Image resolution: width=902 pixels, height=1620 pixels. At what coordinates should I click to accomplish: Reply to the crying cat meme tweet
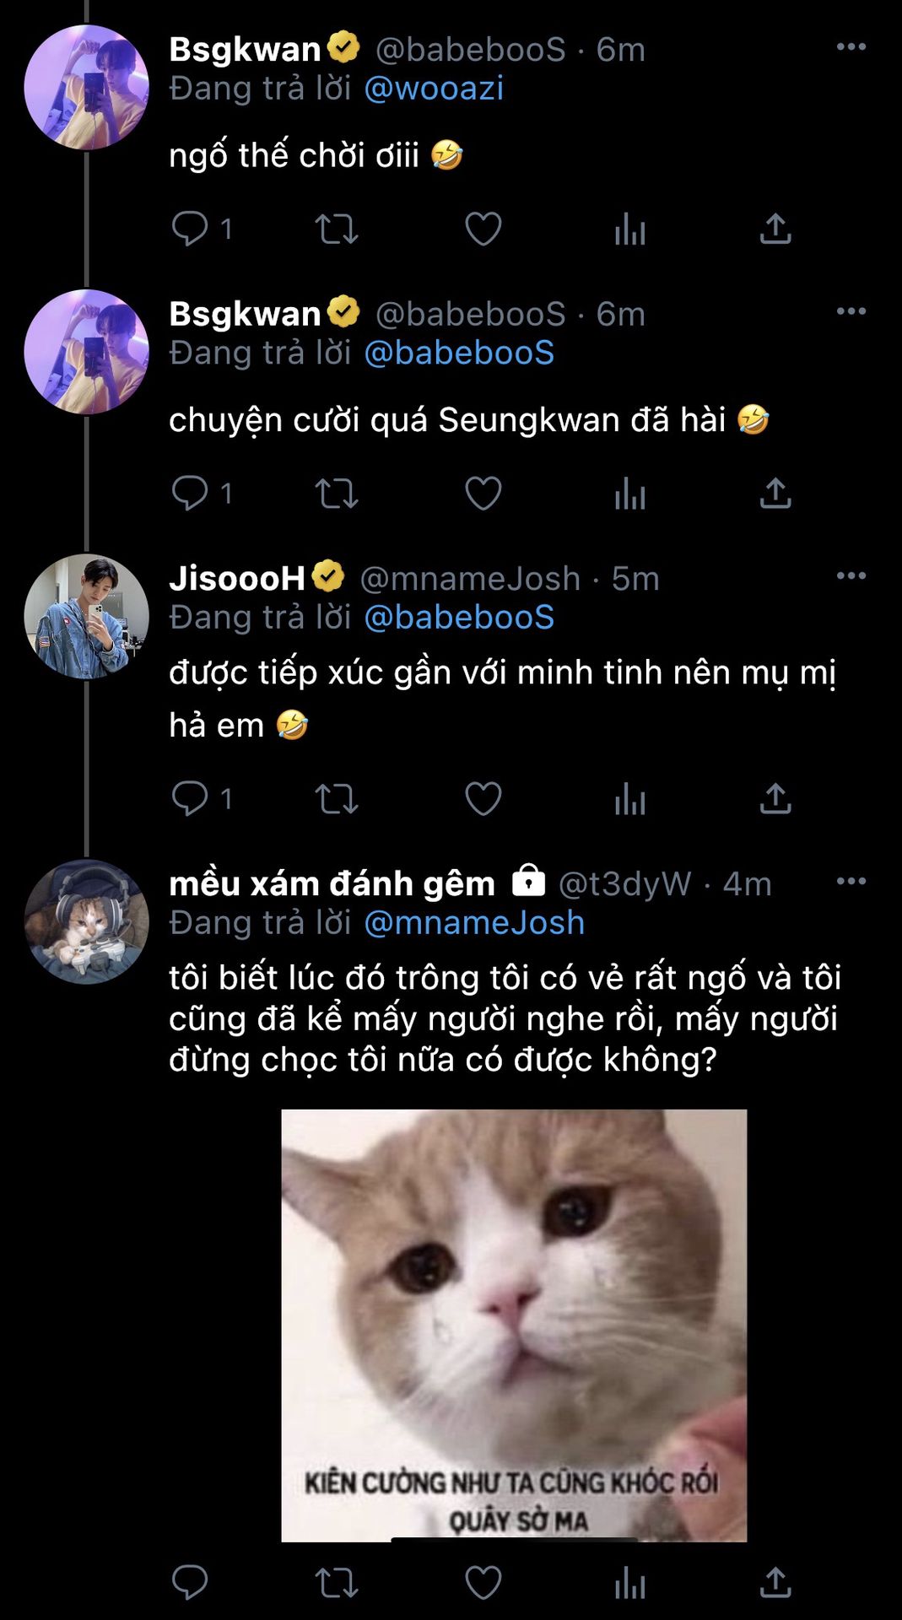tap(190, 1583)
